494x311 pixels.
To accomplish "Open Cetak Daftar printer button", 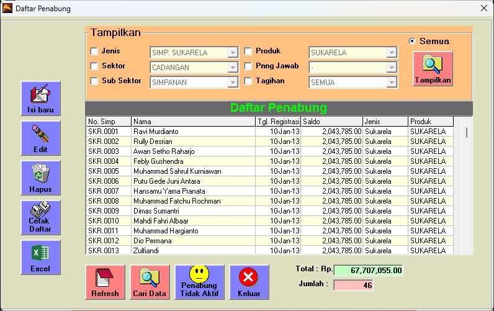I will point(40,218).
